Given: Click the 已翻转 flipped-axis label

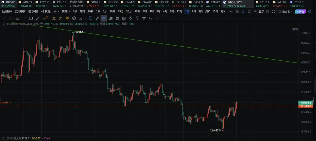Looking at the screenshot, I should [294, 29].
